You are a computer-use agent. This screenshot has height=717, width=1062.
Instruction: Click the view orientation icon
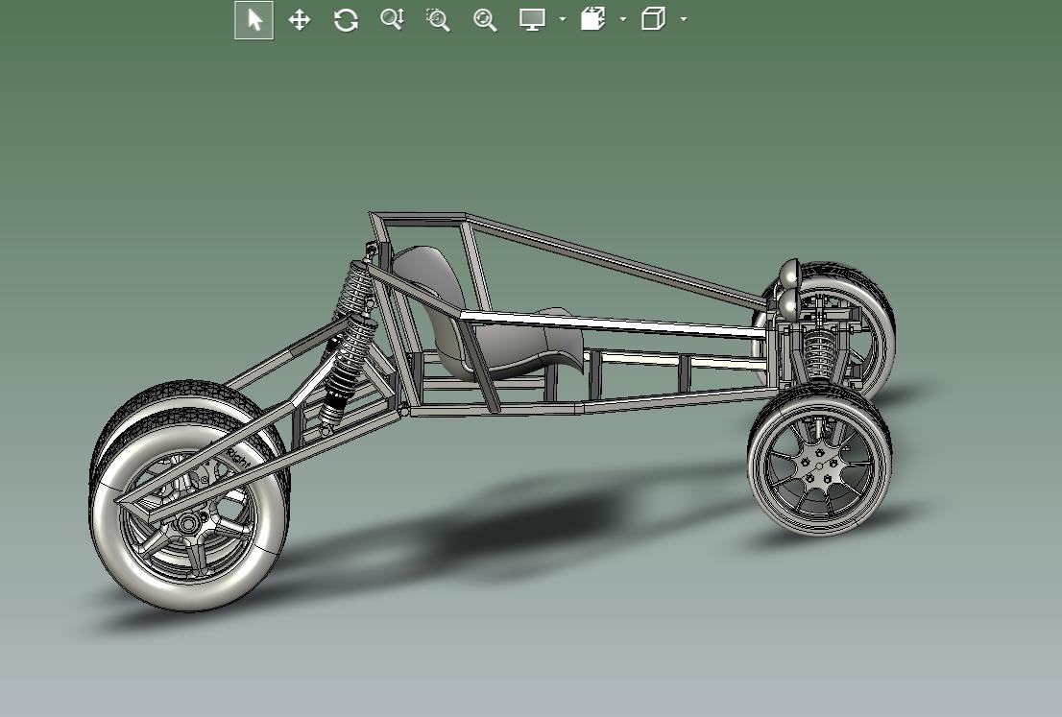point(592,20)
